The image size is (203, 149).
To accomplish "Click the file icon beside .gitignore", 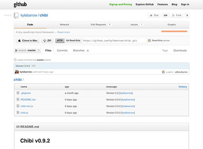I will coord(18,93).
